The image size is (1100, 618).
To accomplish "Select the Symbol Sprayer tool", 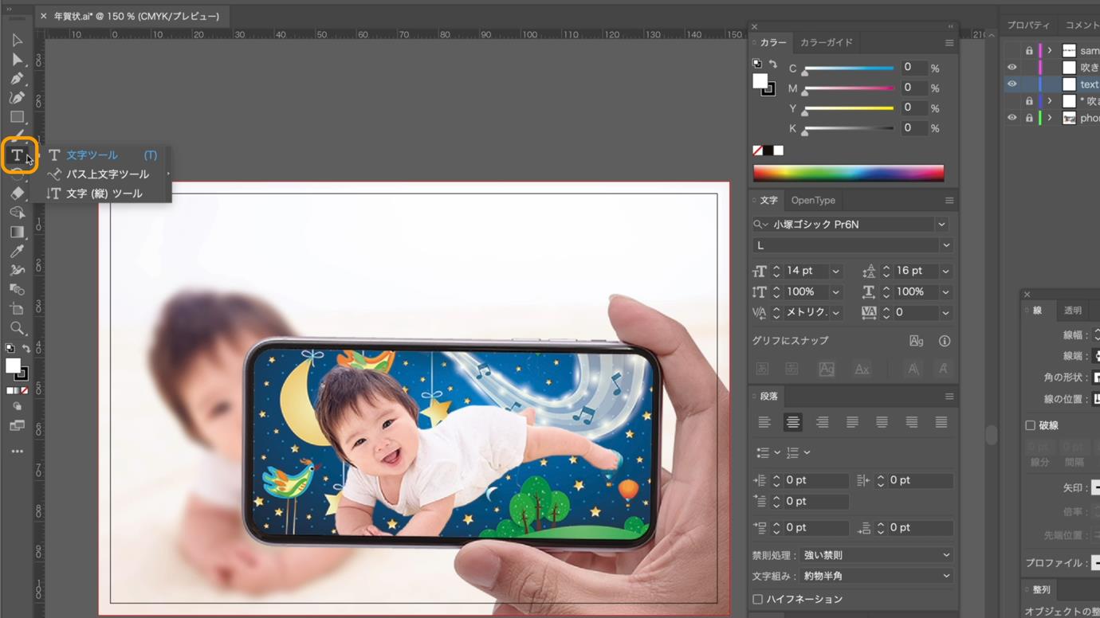I will click(17, 271).
